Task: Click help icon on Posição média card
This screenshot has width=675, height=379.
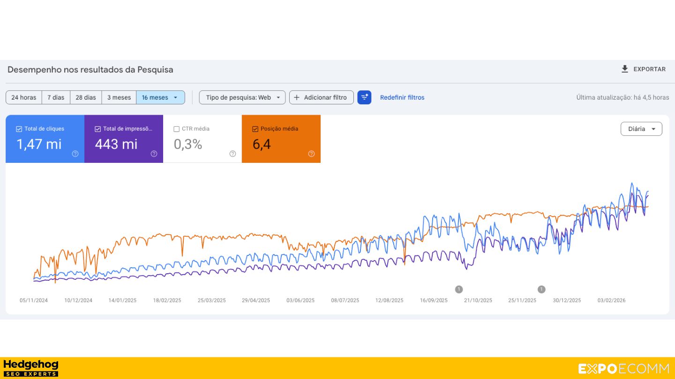Action: click(x=311, y=153)
